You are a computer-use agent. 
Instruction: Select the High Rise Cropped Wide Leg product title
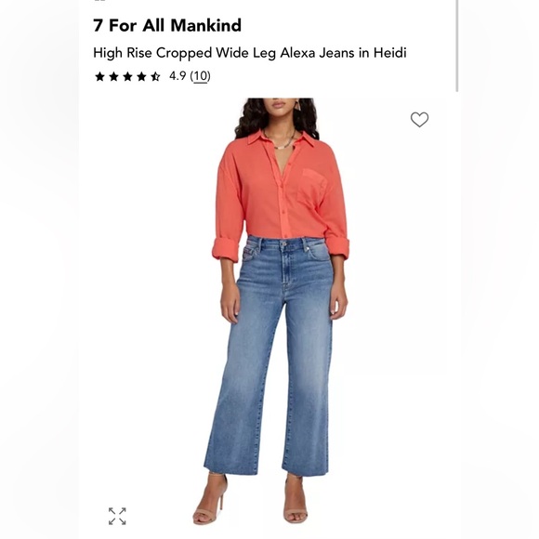pyautogui.click(x=250, y=53)
